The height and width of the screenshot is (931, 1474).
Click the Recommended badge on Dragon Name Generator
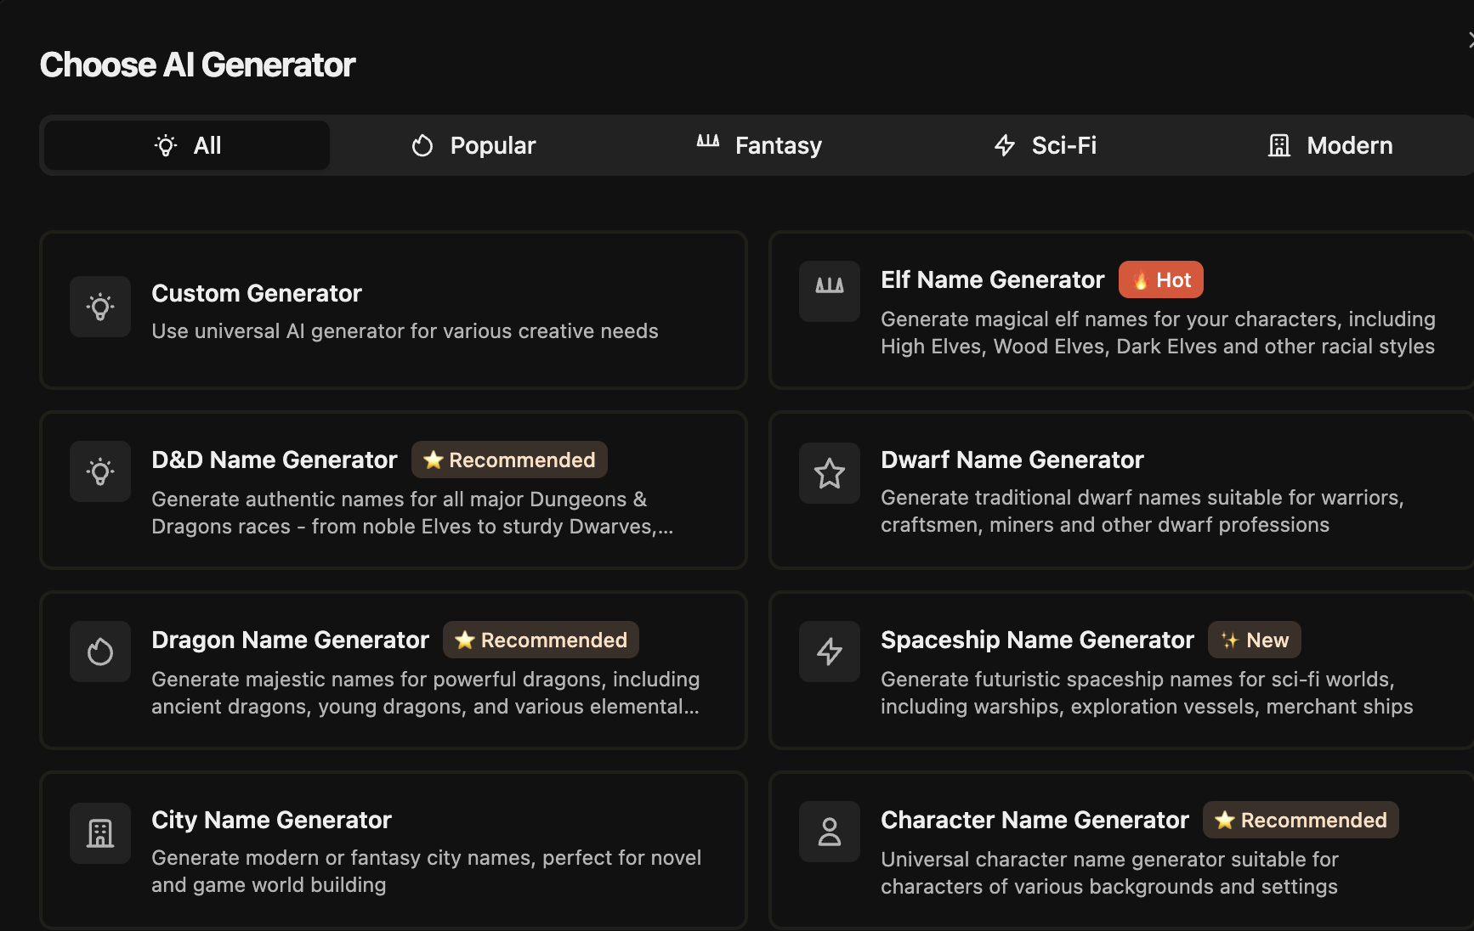coord(541,640)
